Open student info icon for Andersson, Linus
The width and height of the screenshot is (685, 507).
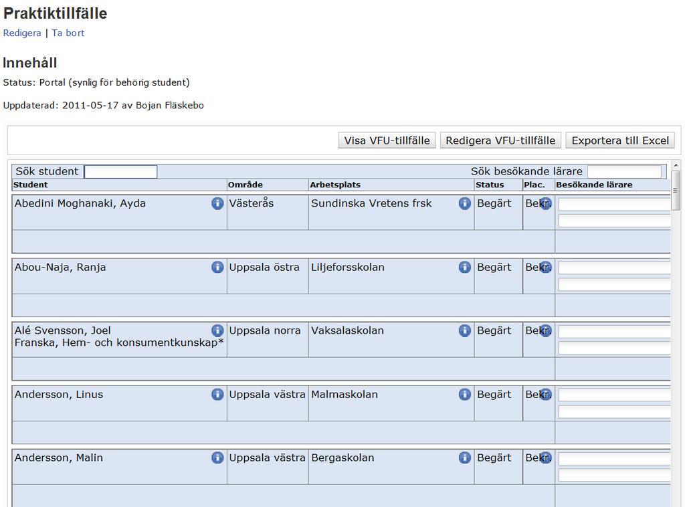(217, 395)
